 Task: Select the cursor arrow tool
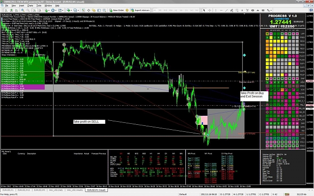tap(204, 10)
